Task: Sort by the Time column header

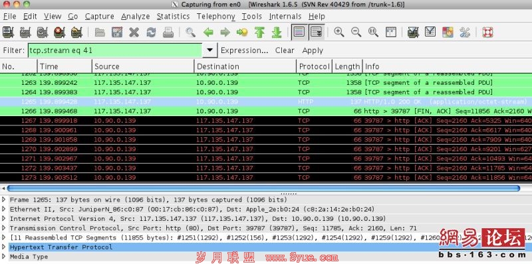Action: point(65,66)
